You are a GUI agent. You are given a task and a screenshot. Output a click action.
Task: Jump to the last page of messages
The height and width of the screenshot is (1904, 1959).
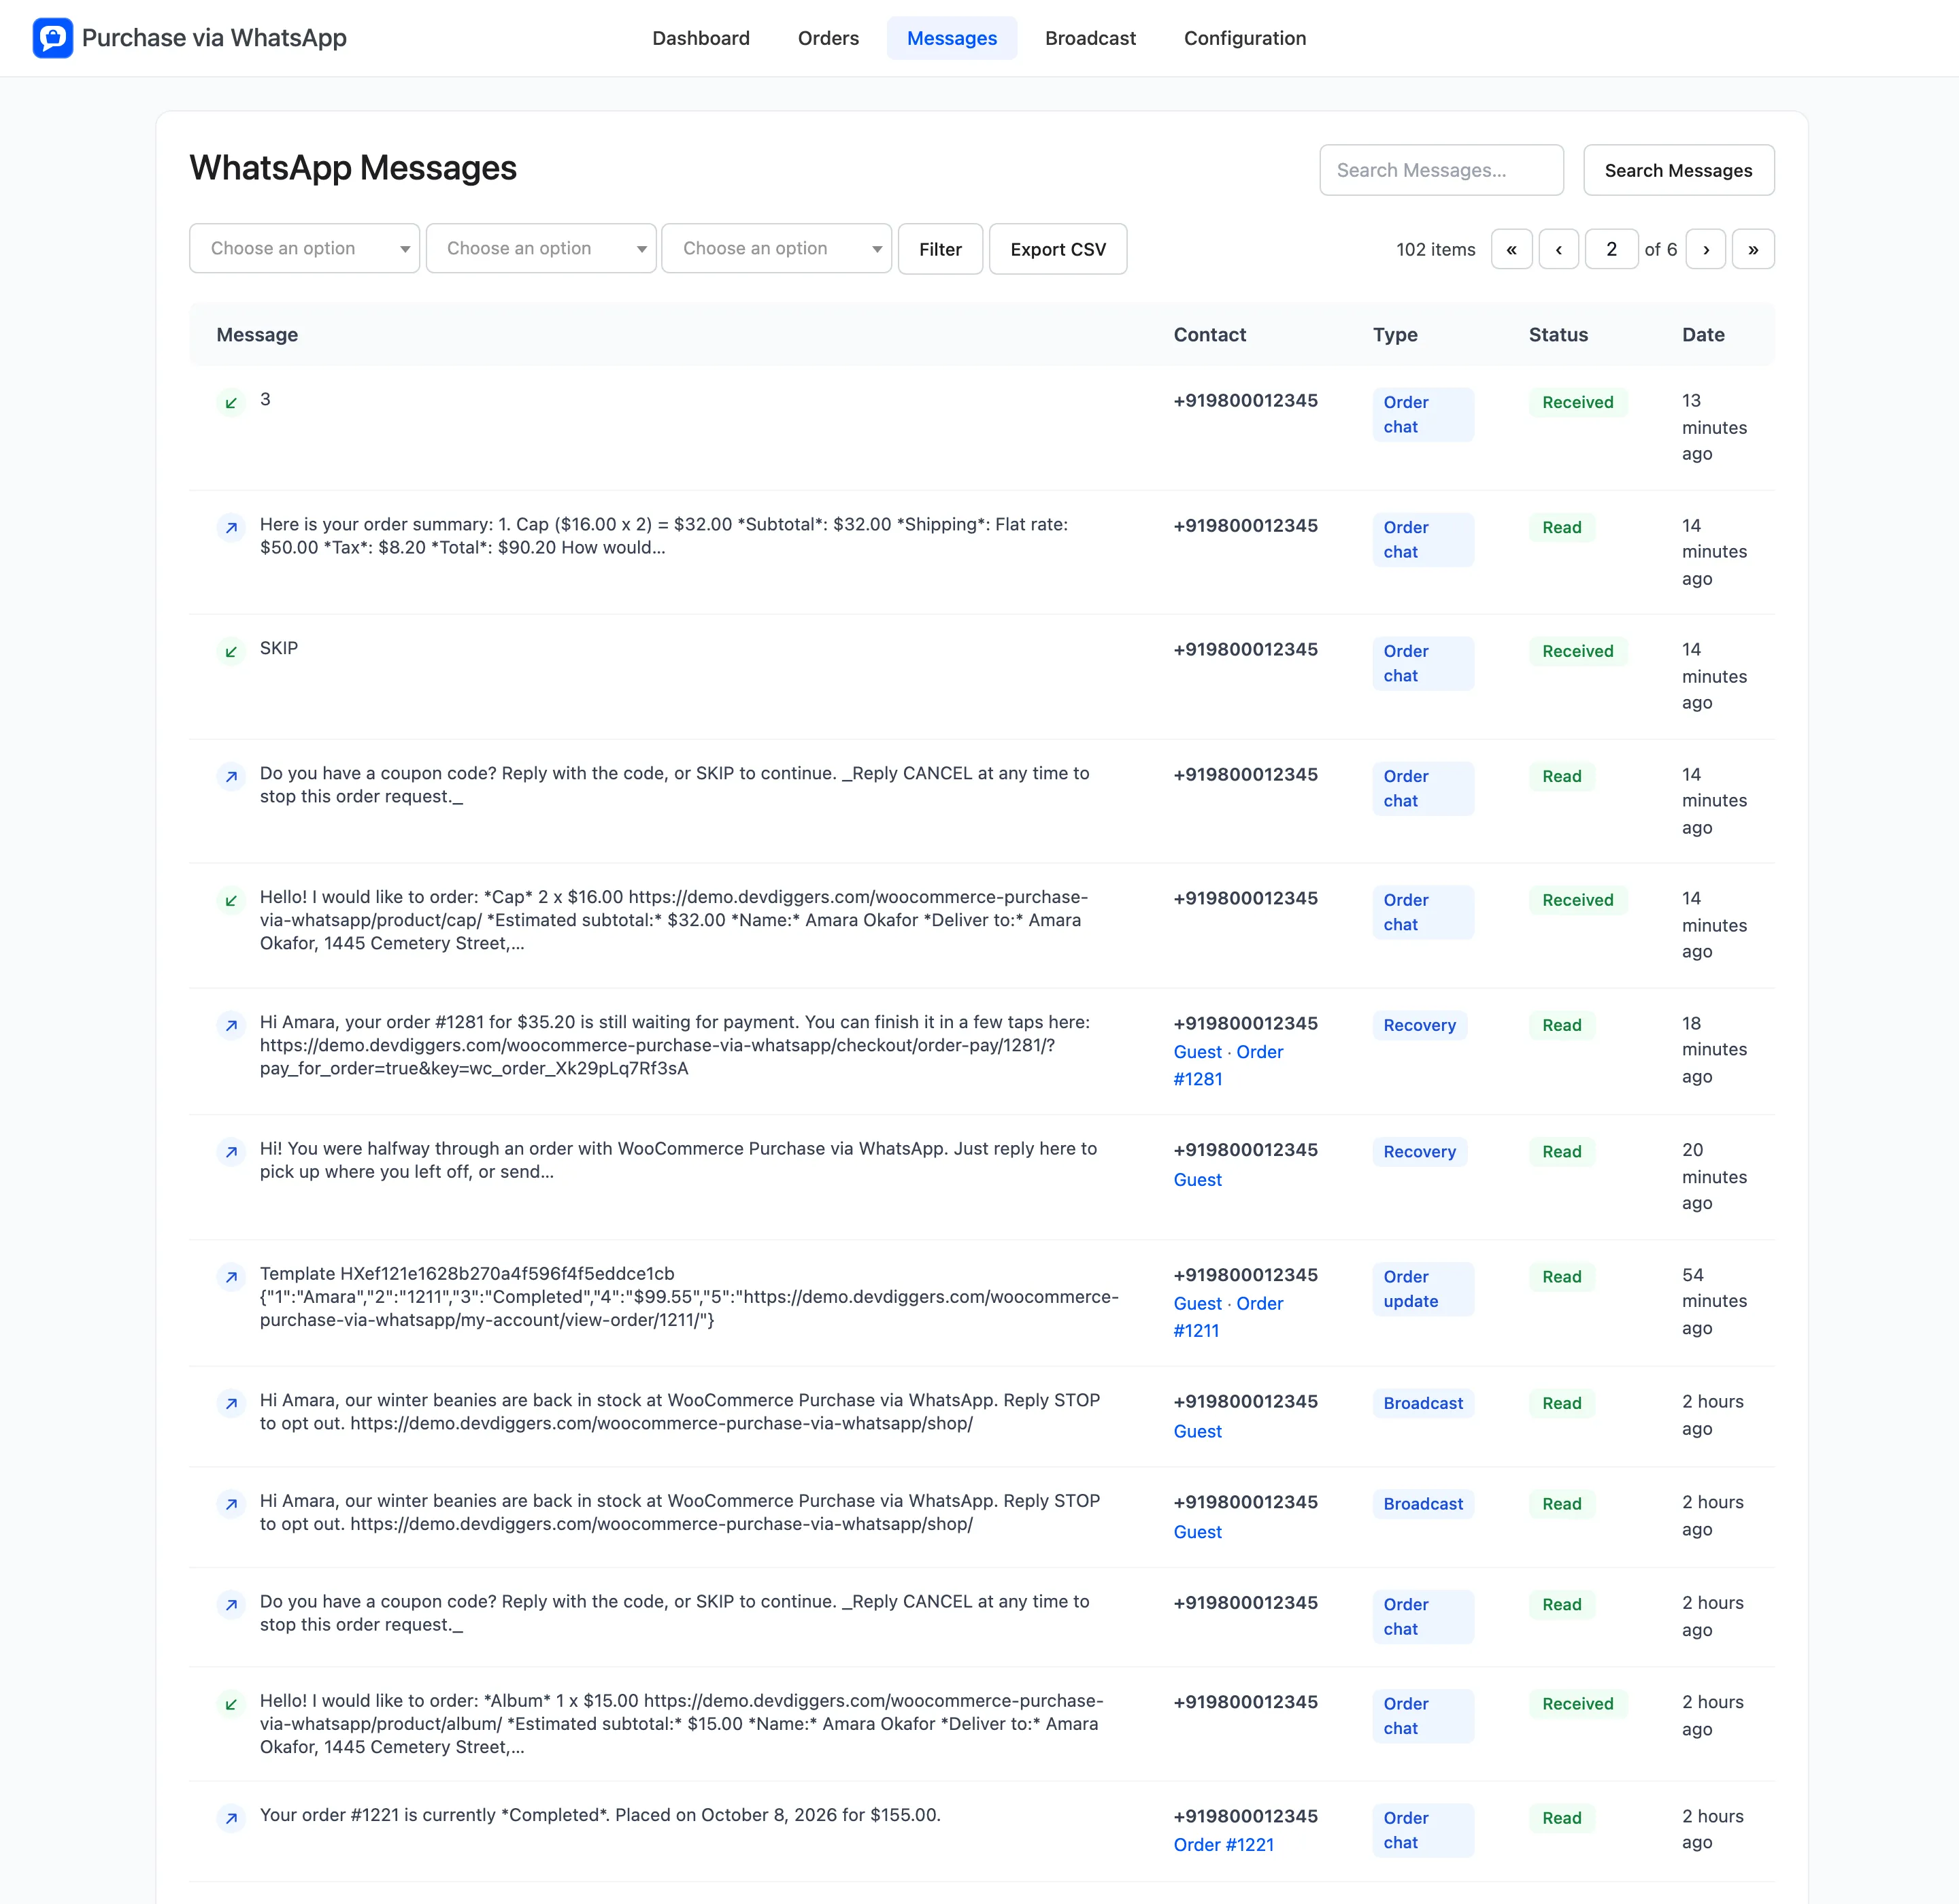point(1753,249)
